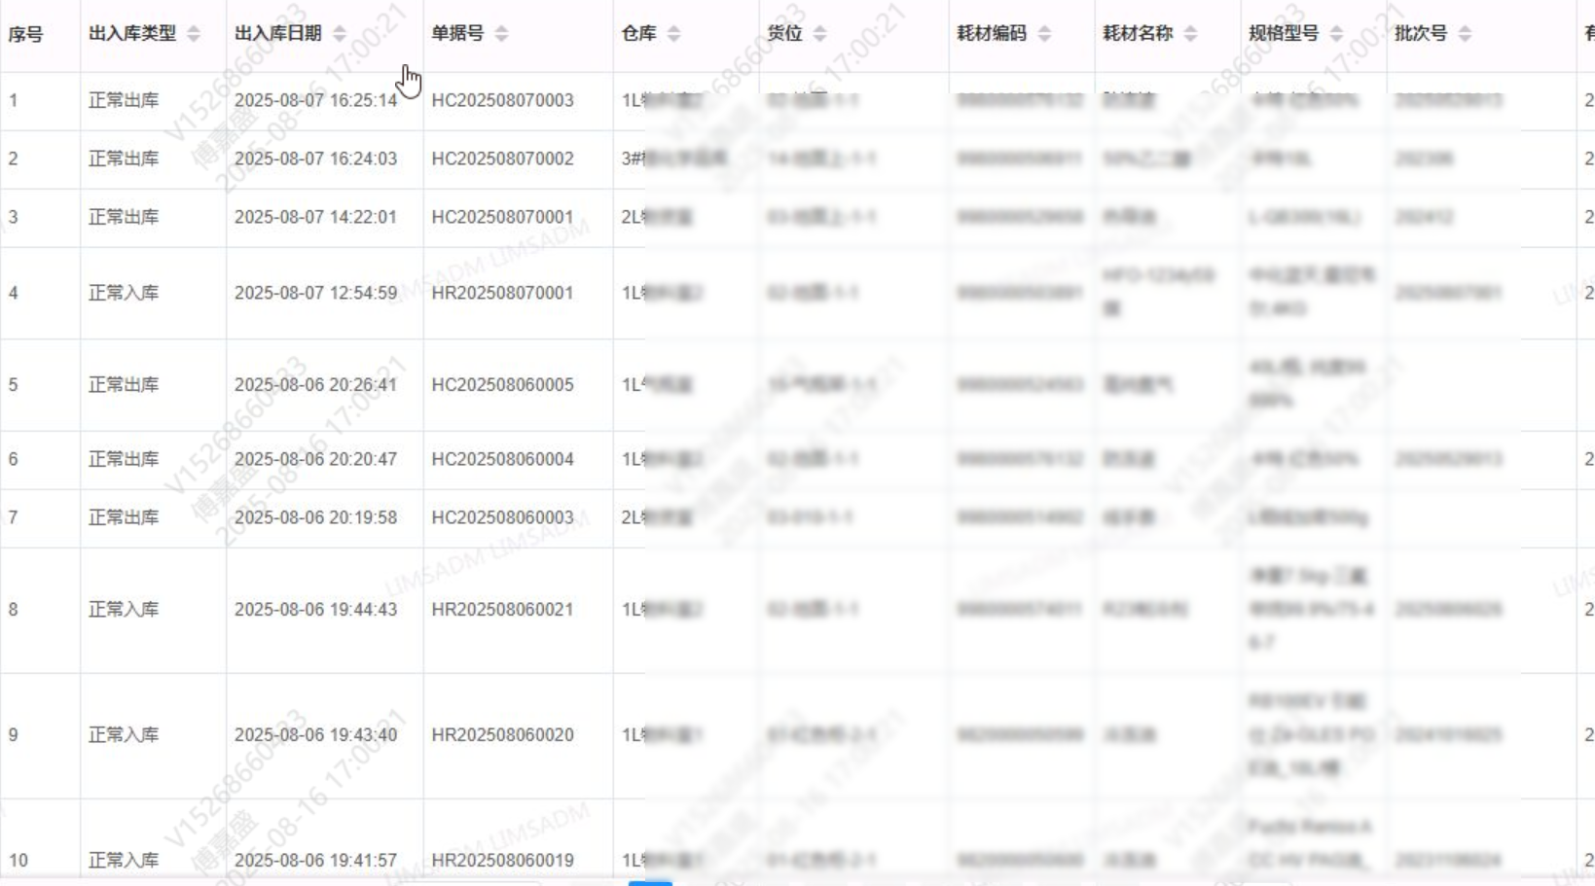Screen dimensions: 1595x886
Task: Select document number HR202508060021
Action: [x=502, y=610]
